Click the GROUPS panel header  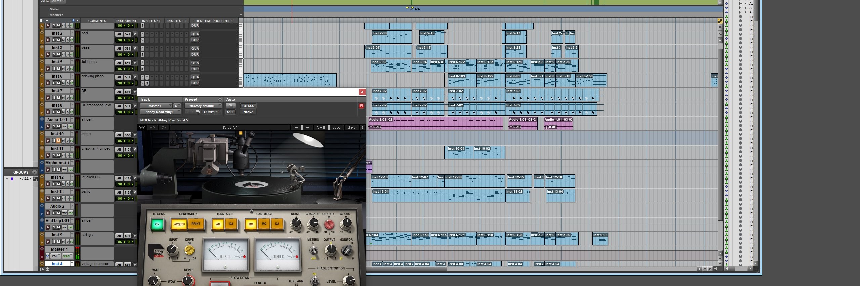coord(21,172)
